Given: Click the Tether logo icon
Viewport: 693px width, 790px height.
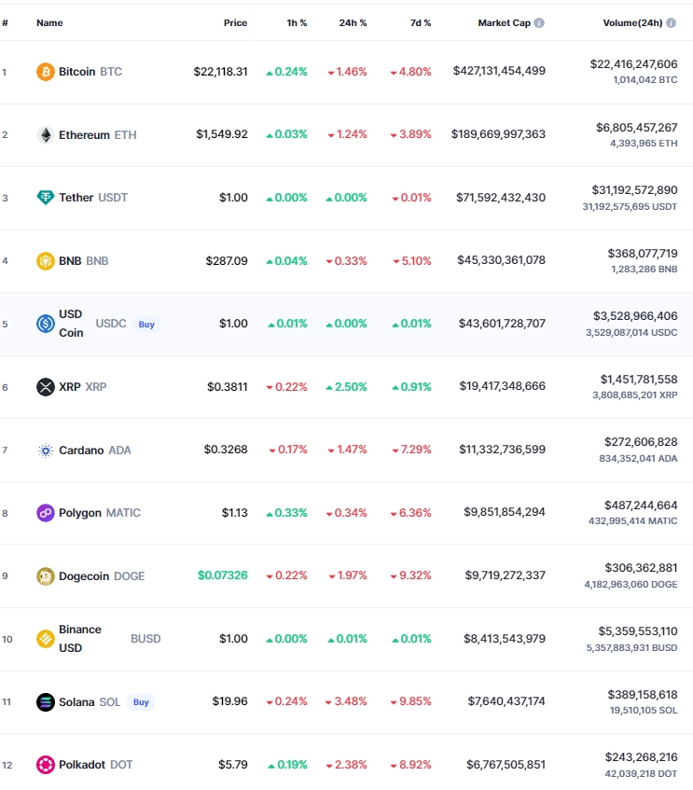Looking at the screenshot, I should tap(46, 198).
